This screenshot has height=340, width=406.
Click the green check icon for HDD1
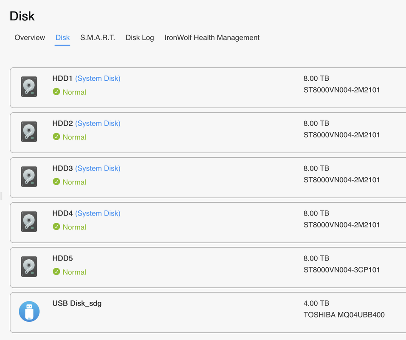point(56,92)
